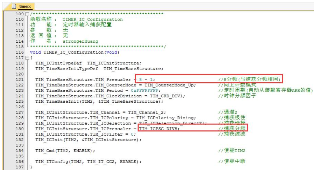The width and height of the screenshot is (316, 173).
Task: Click line number 137 in the gutter
Action: point(20,167)
